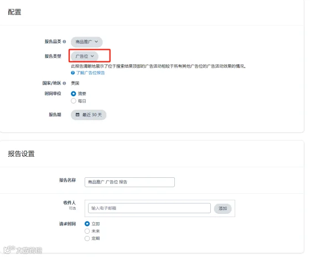Click the 配置 section heading
This screenshot has width=316, height=257.
point(14,12)
